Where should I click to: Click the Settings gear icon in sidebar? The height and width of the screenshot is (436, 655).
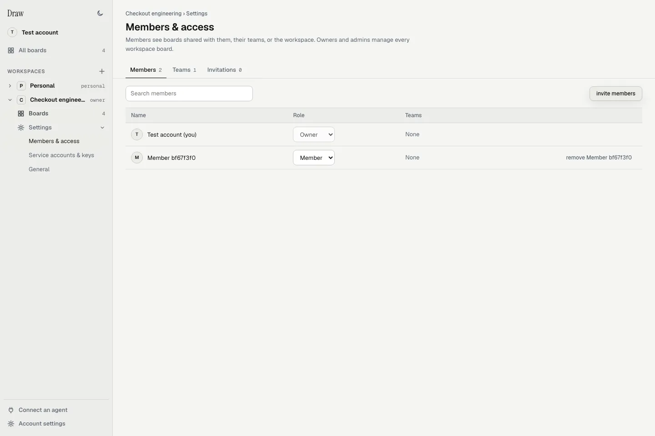pos(21,128)
